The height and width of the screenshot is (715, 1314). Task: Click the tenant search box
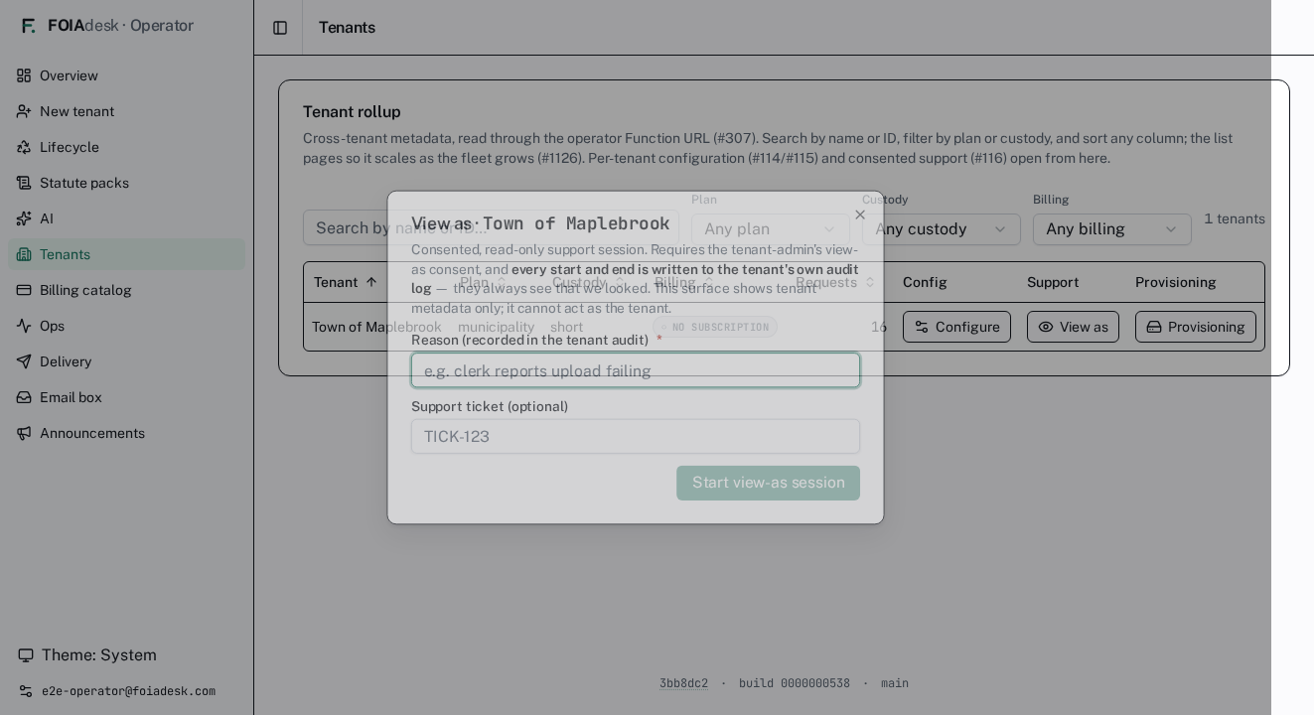pos(491,227)
